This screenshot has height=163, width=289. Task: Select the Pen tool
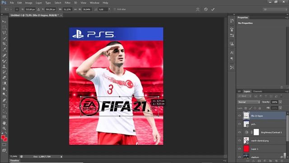(x=4, y=100)
